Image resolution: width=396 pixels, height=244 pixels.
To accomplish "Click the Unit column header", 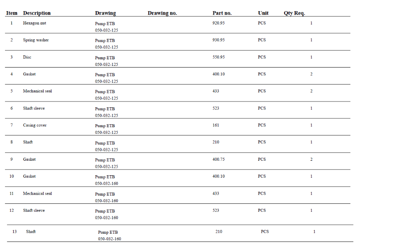I will click(x=263, y=13).
